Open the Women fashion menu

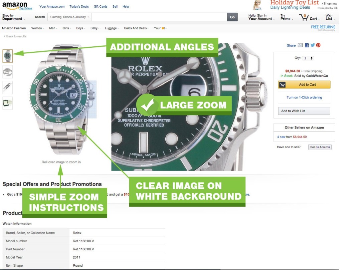(37, 28)
